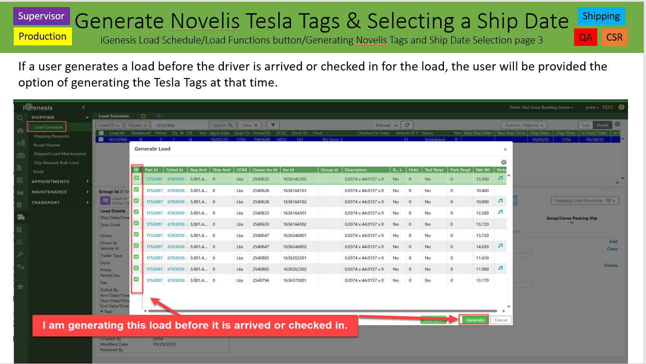The image size is (646, 364).
Task: Click note icon for Inv Id 1636352302
Action: pyautogui.click(x=500, y=268)
